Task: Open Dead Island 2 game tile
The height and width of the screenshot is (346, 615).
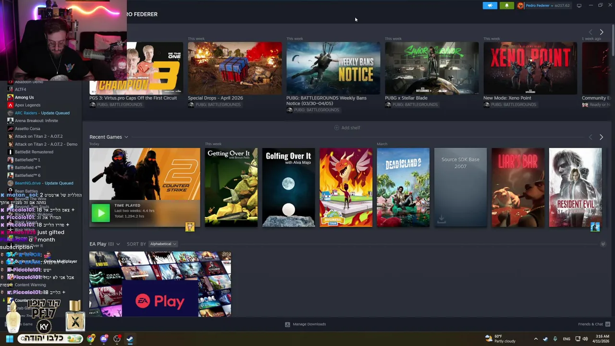Action: point(403,187)
